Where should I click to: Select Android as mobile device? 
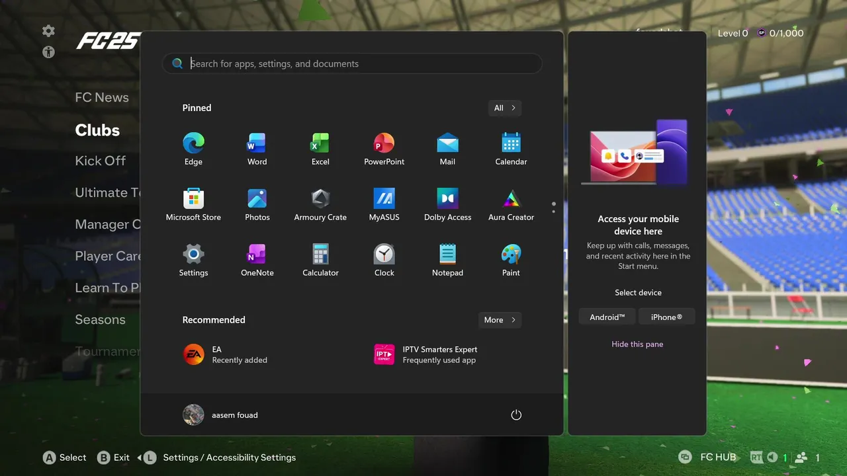pyautogui.click(x=607, y=317)
